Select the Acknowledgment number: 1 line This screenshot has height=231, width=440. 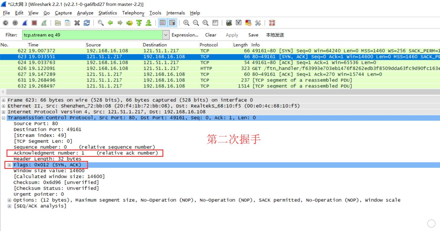(86, 153)
